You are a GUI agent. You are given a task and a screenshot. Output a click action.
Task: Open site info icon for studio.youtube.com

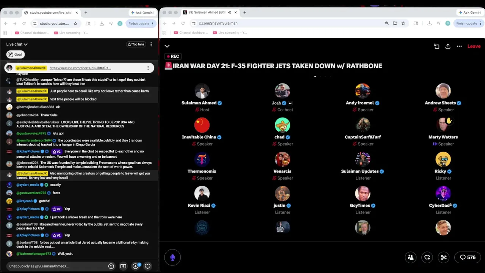[x=35, y=24]
